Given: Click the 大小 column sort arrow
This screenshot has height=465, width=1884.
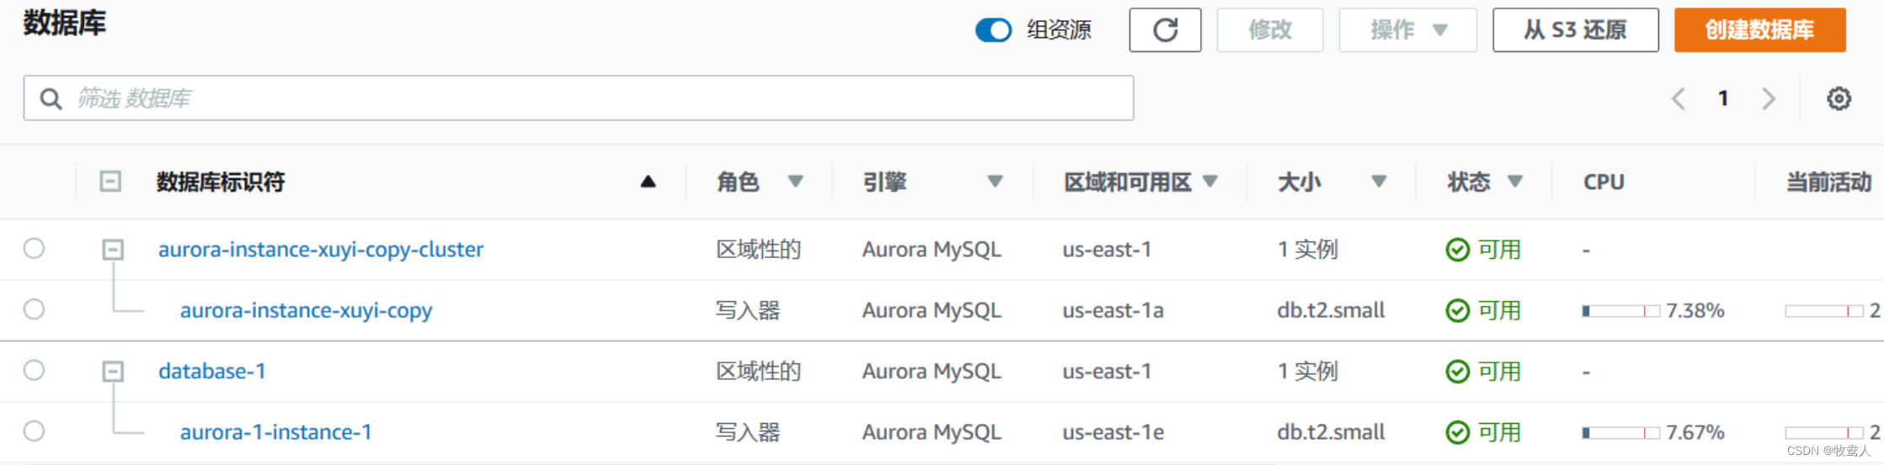Looking at the screenshot, I should point(1379,182).
